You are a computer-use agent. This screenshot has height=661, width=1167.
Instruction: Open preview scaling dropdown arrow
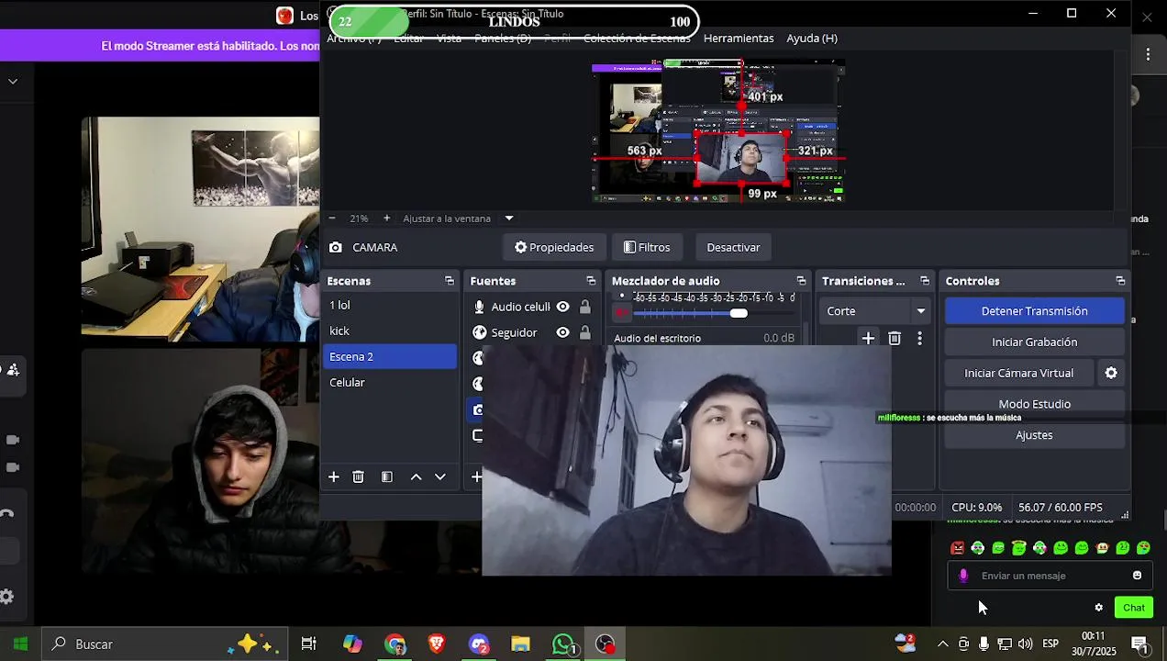click(x=509, y=218)
